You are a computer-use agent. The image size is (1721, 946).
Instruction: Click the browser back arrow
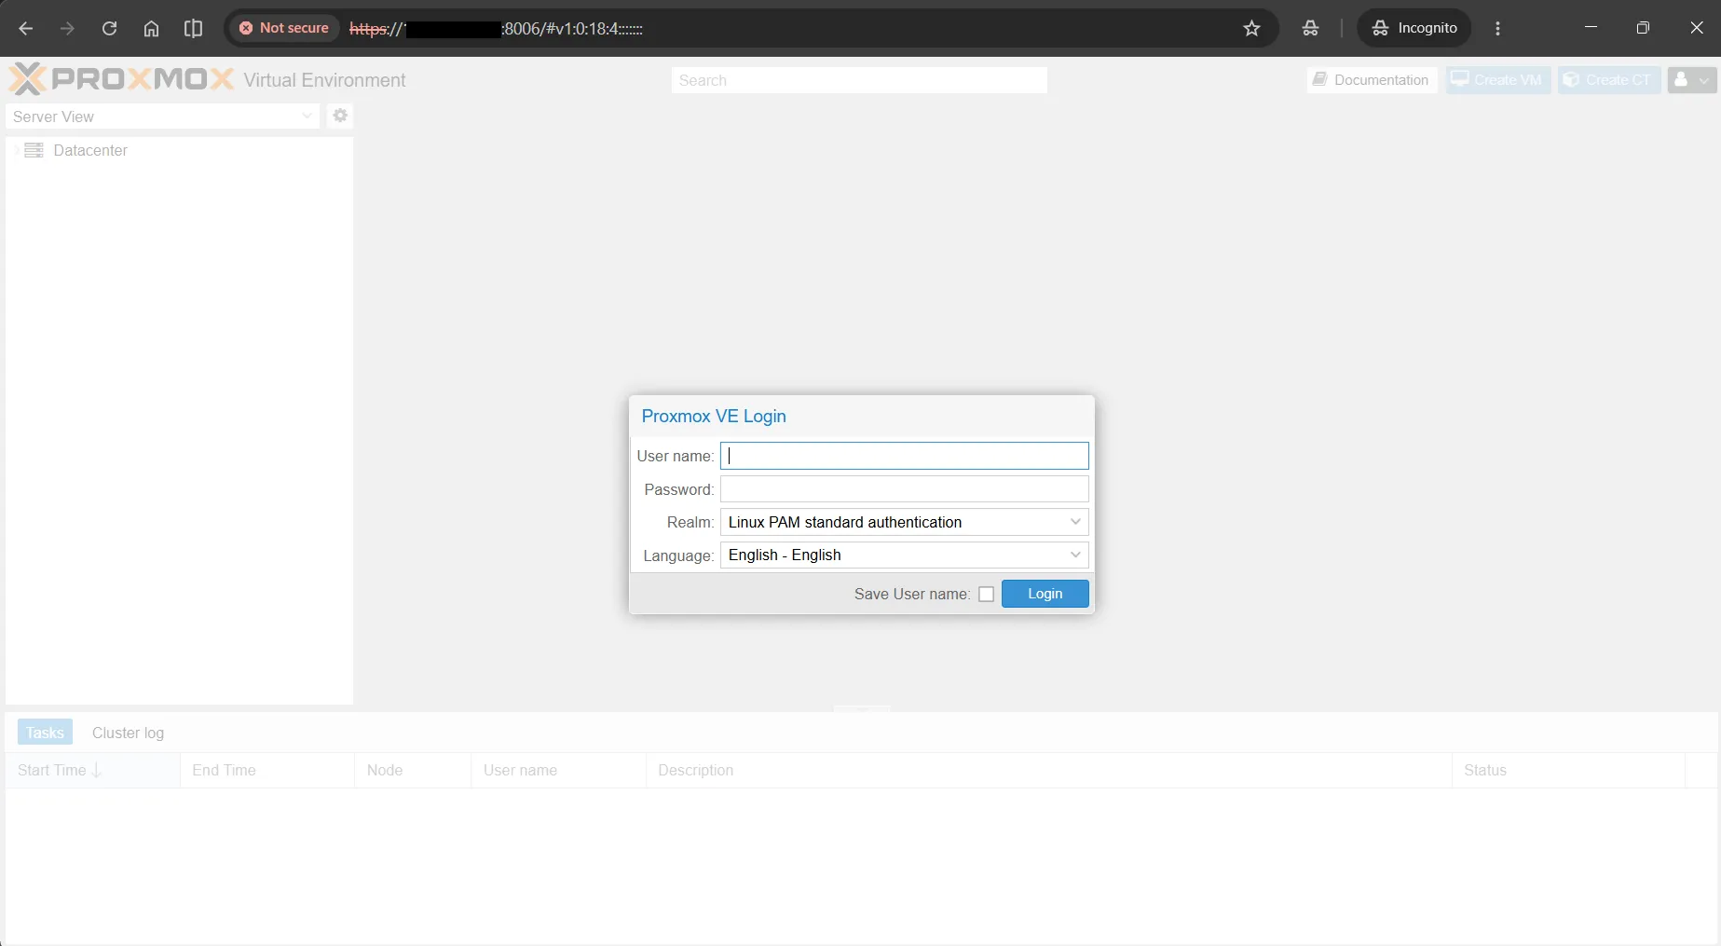[25, 28]
